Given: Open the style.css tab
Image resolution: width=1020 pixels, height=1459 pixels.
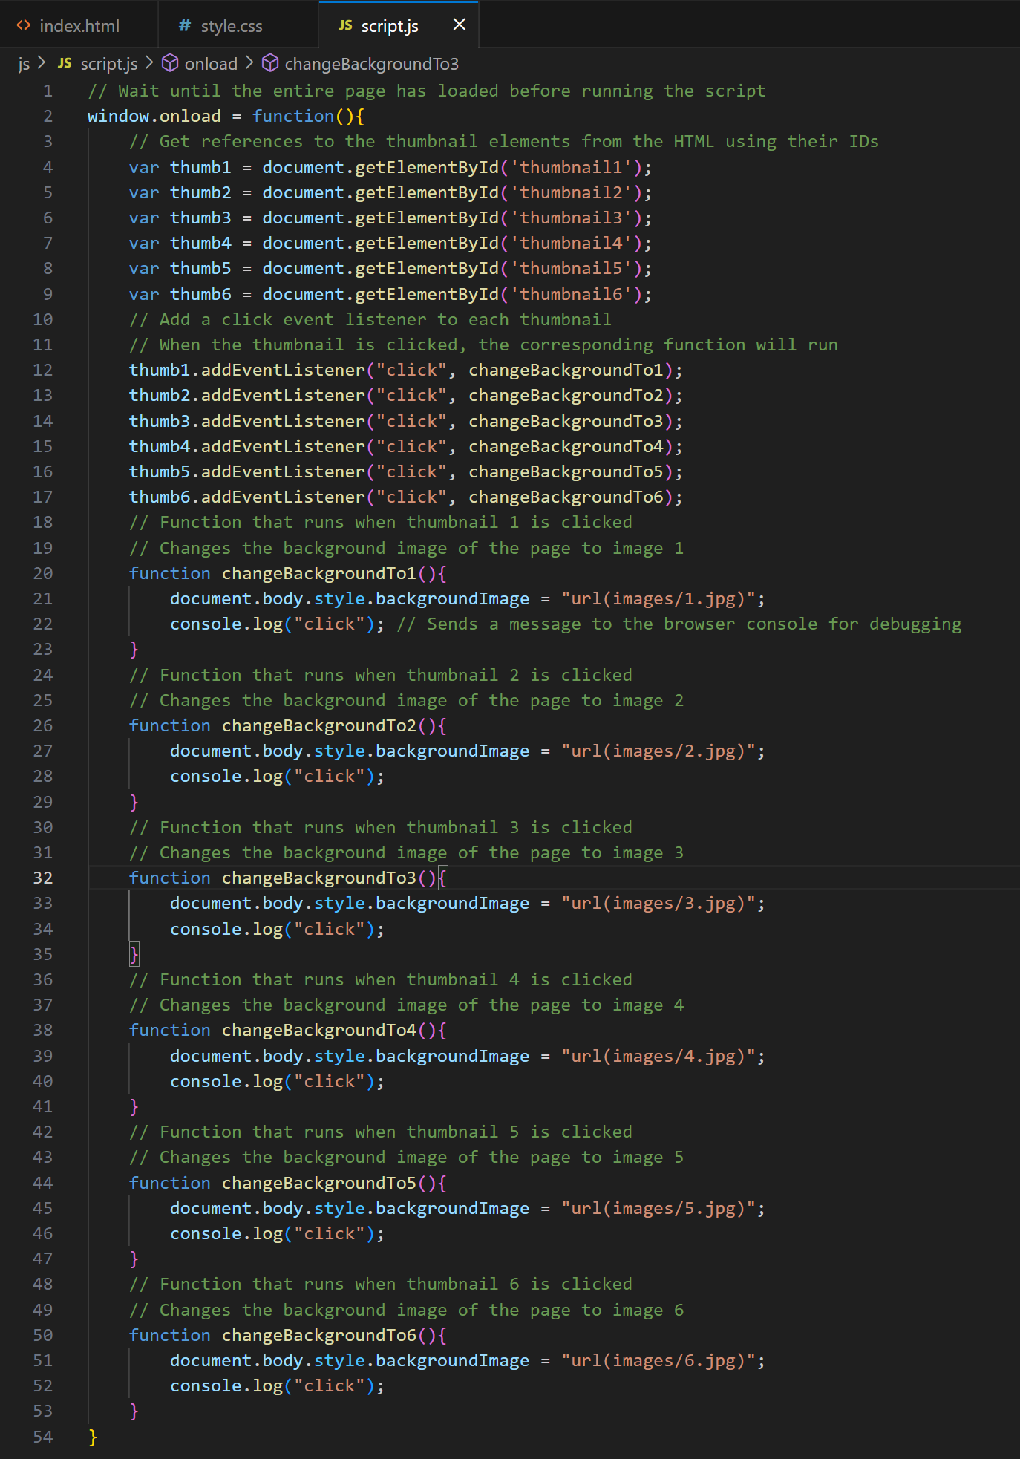Looking at the screenshot, I should tap(231, 26).
